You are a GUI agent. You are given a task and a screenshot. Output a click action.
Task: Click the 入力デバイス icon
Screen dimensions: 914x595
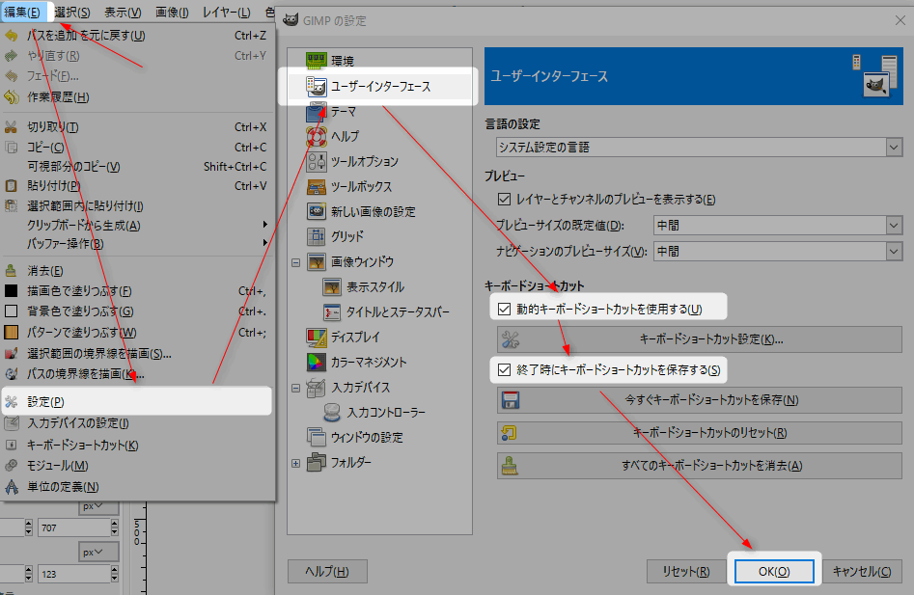tap(316, 387)
